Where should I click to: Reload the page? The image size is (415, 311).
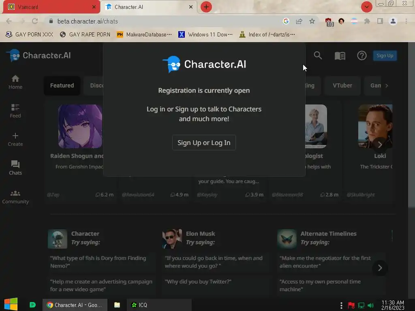pos(35,21)
